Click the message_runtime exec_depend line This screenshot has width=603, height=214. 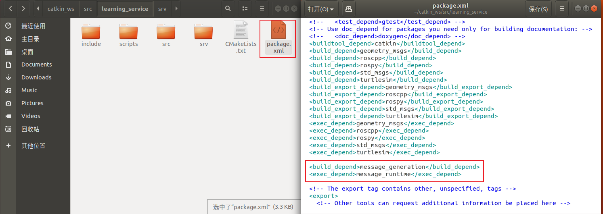pyautogui.click(x=385, y=174)
